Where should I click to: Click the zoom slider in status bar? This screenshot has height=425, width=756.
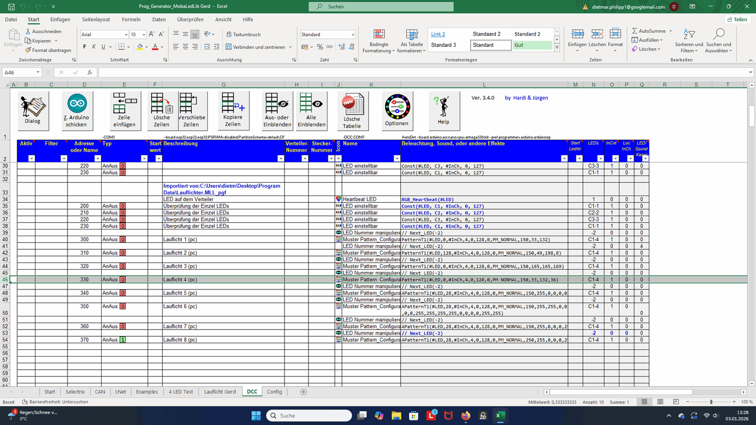coord(711,402)
